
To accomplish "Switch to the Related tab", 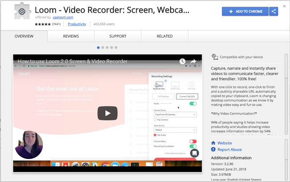I will [x=165, y=36].
